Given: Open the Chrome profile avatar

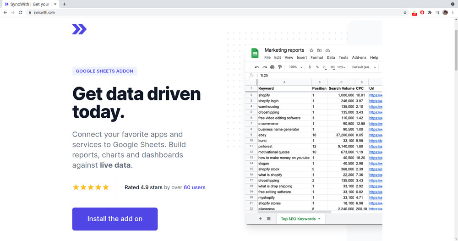Looking at the screenshot, I should (x=445, y=12).
